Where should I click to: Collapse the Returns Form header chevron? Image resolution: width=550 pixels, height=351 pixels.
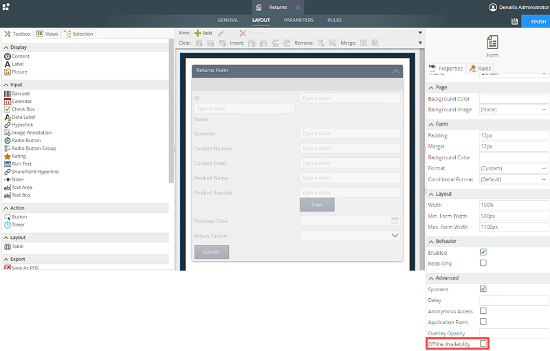pyautogui.click(x=395, y=71)
